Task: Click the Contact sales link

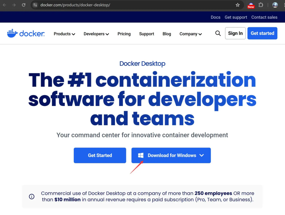Action: pos(264,17)
